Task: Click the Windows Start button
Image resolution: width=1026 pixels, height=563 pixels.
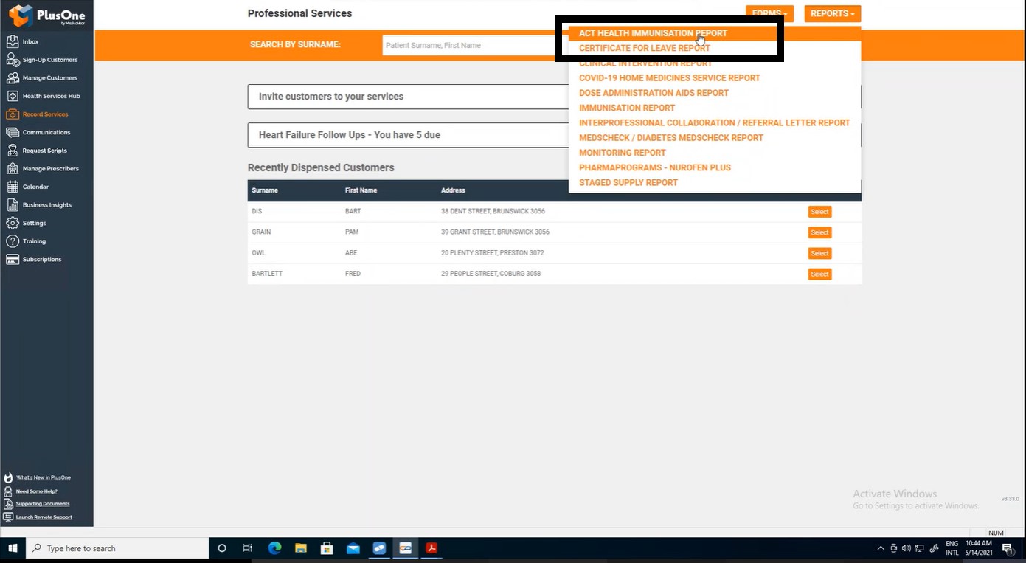Action: 13,548
